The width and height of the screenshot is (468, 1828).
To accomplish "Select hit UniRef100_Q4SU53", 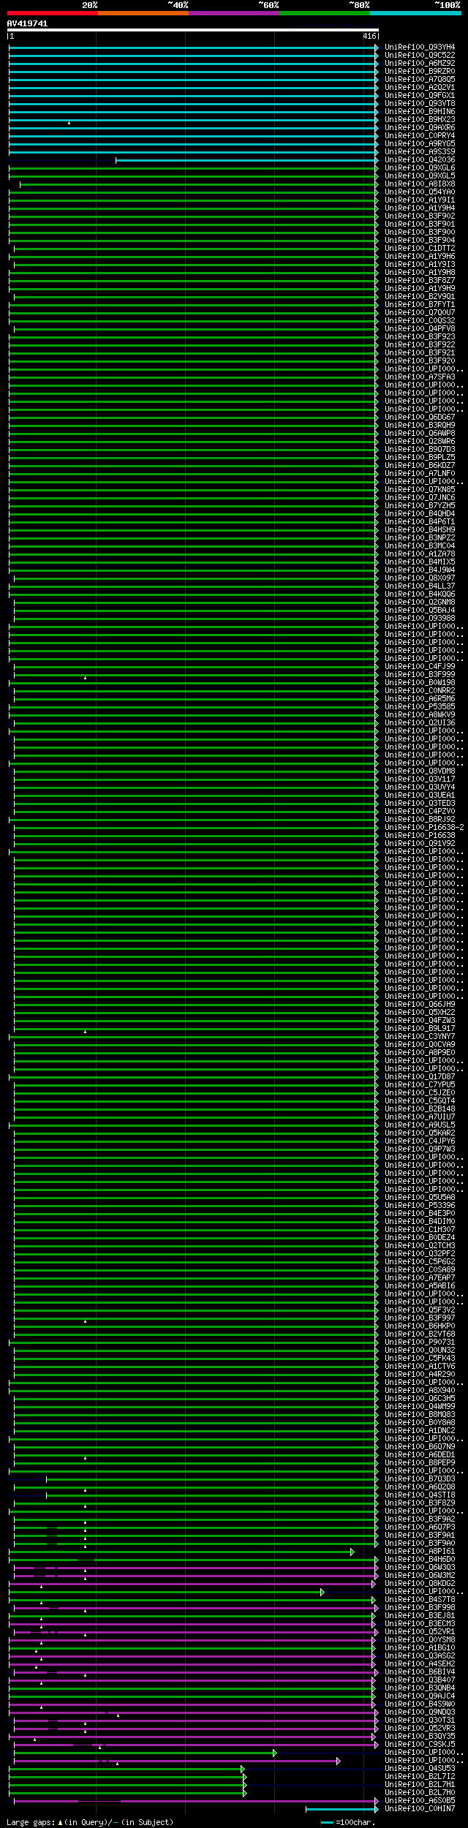I will (x=420, y=1769).
